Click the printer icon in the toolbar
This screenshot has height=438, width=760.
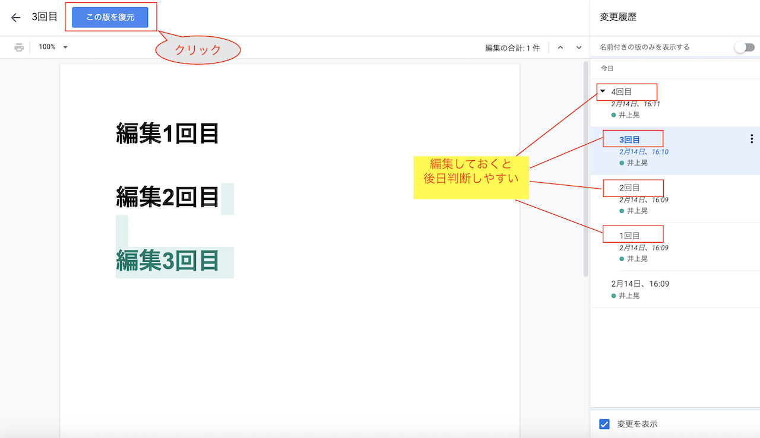19,47
